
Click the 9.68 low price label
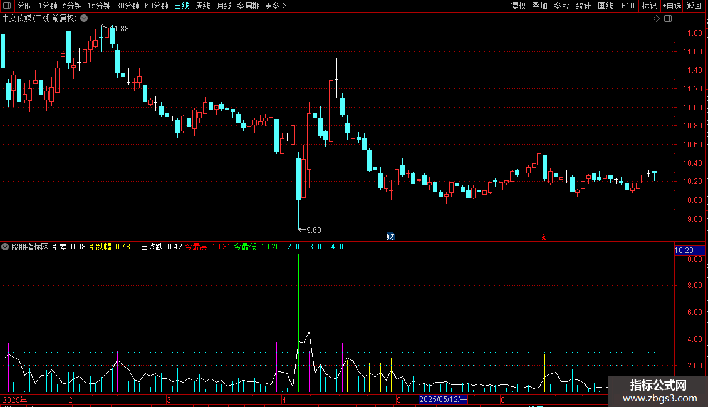click(x=313, y=230)
